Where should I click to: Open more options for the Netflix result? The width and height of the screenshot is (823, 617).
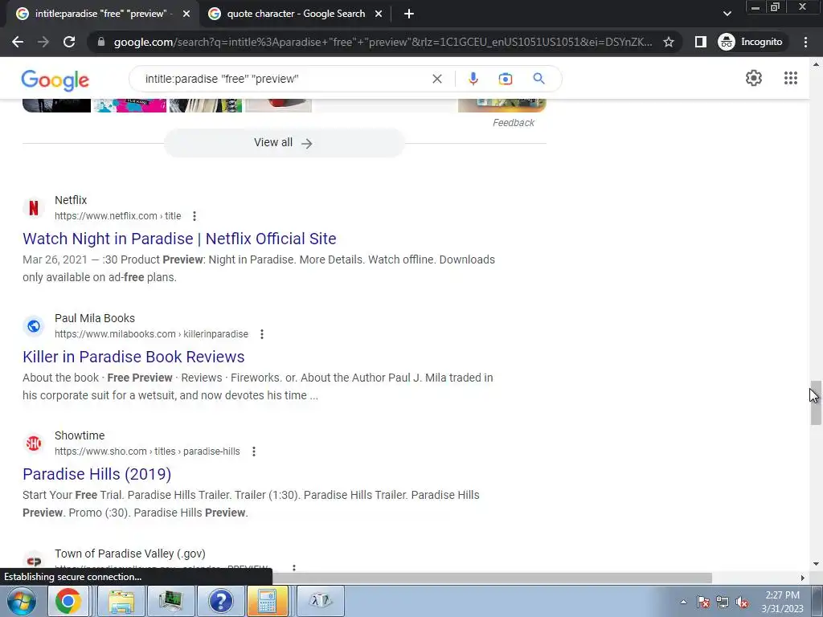coord(194,216)
